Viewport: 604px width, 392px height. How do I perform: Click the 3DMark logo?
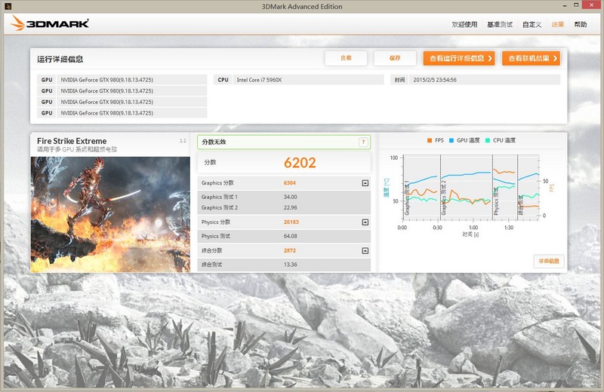coord(50,23)
